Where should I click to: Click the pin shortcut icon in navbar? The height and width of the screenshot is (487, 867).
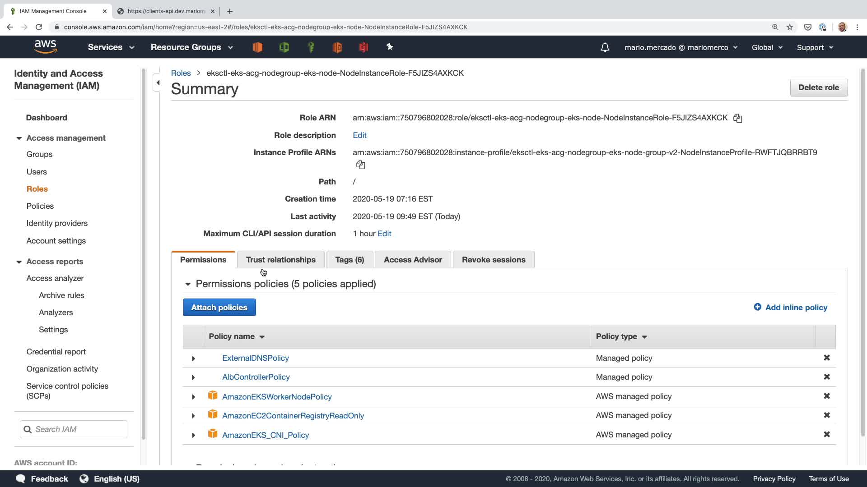point(390,47)
